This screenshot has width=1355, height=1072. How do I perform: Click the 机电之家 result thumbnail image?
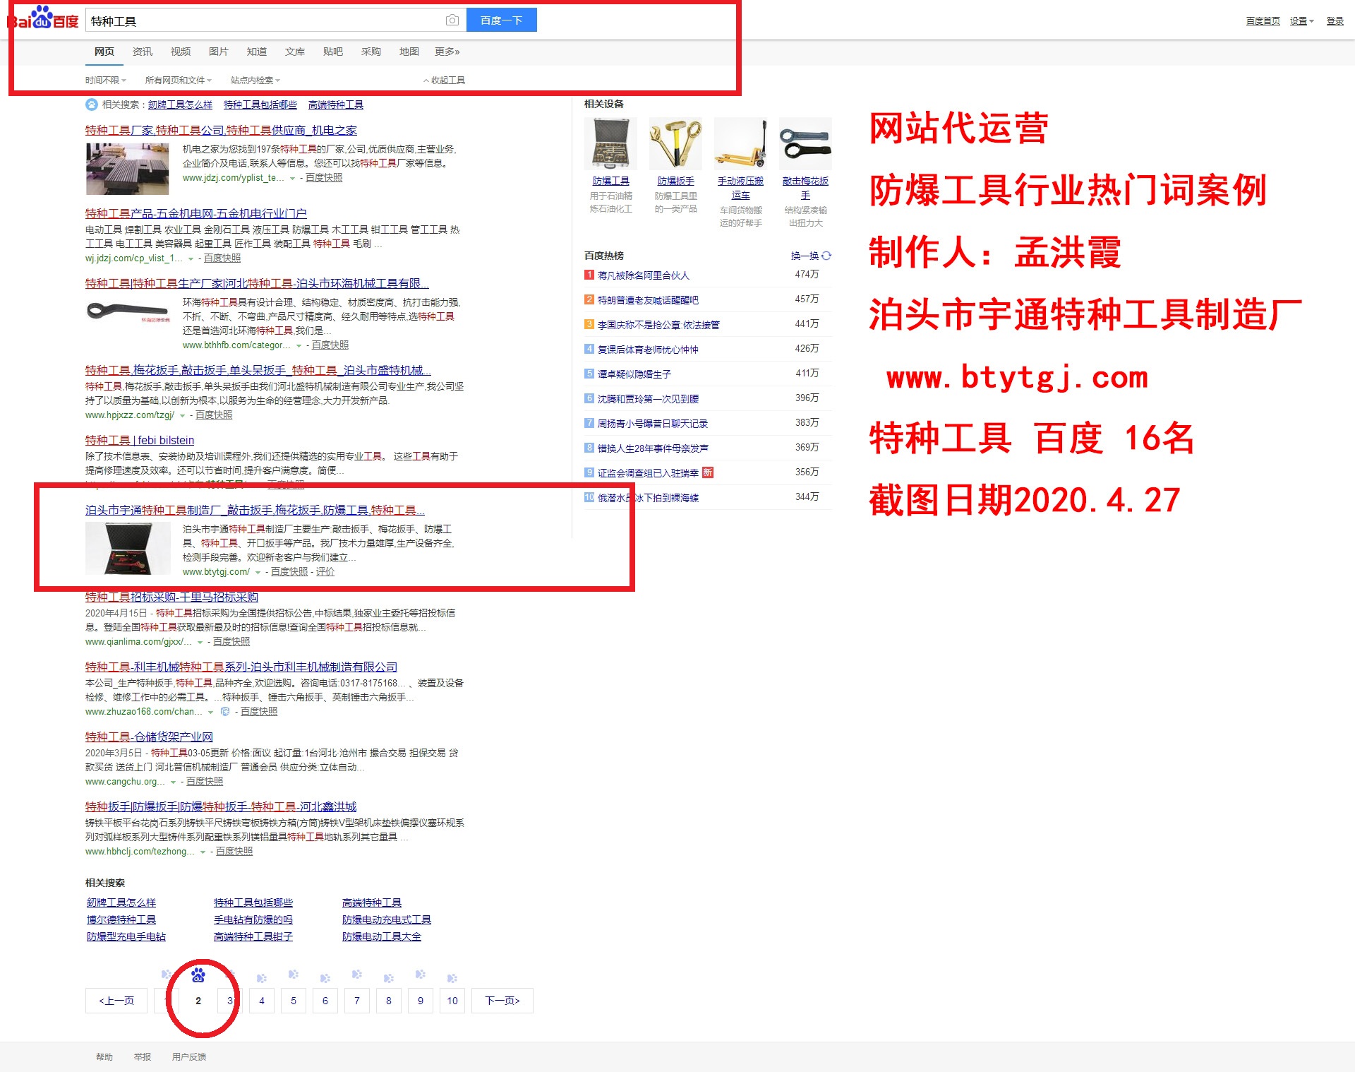128,169
